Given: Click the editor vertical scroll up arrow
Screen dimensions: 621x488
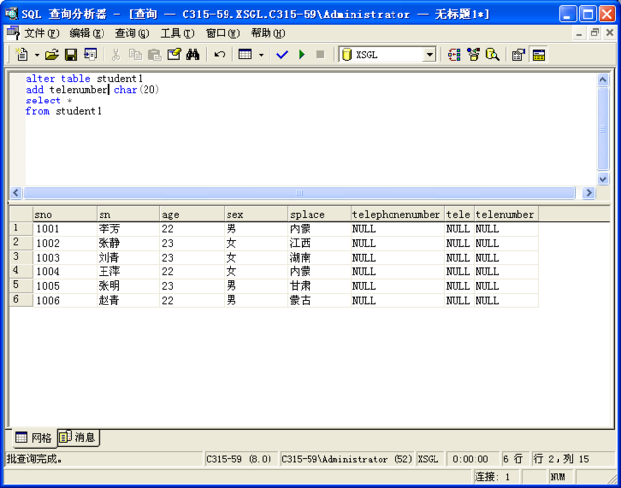Looking at the screenshot, I should coord(602,80).
